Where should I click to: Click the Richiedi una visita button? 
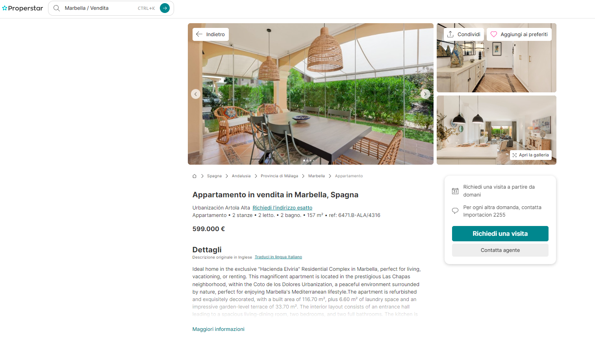tap(500, 233)
